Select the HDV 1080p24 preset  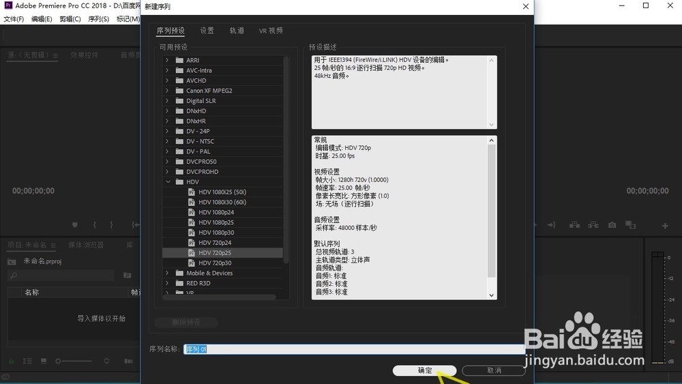(x=216, y=212)
